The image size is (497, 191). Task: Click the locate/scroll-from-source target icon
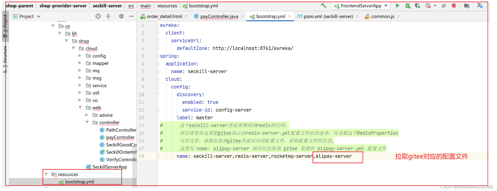98,16
